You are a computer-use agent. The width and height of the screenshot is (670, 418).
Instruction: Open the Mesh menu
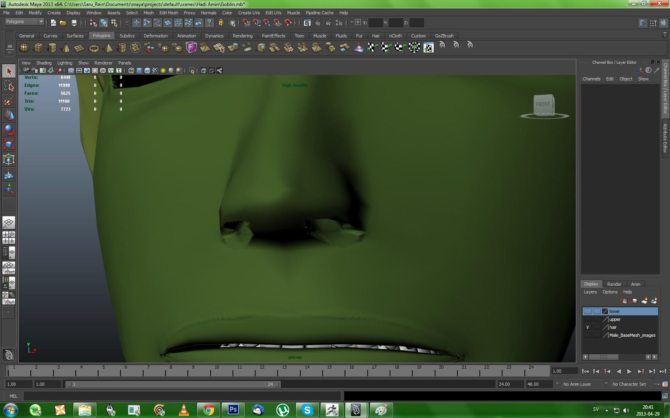(148, 12)
